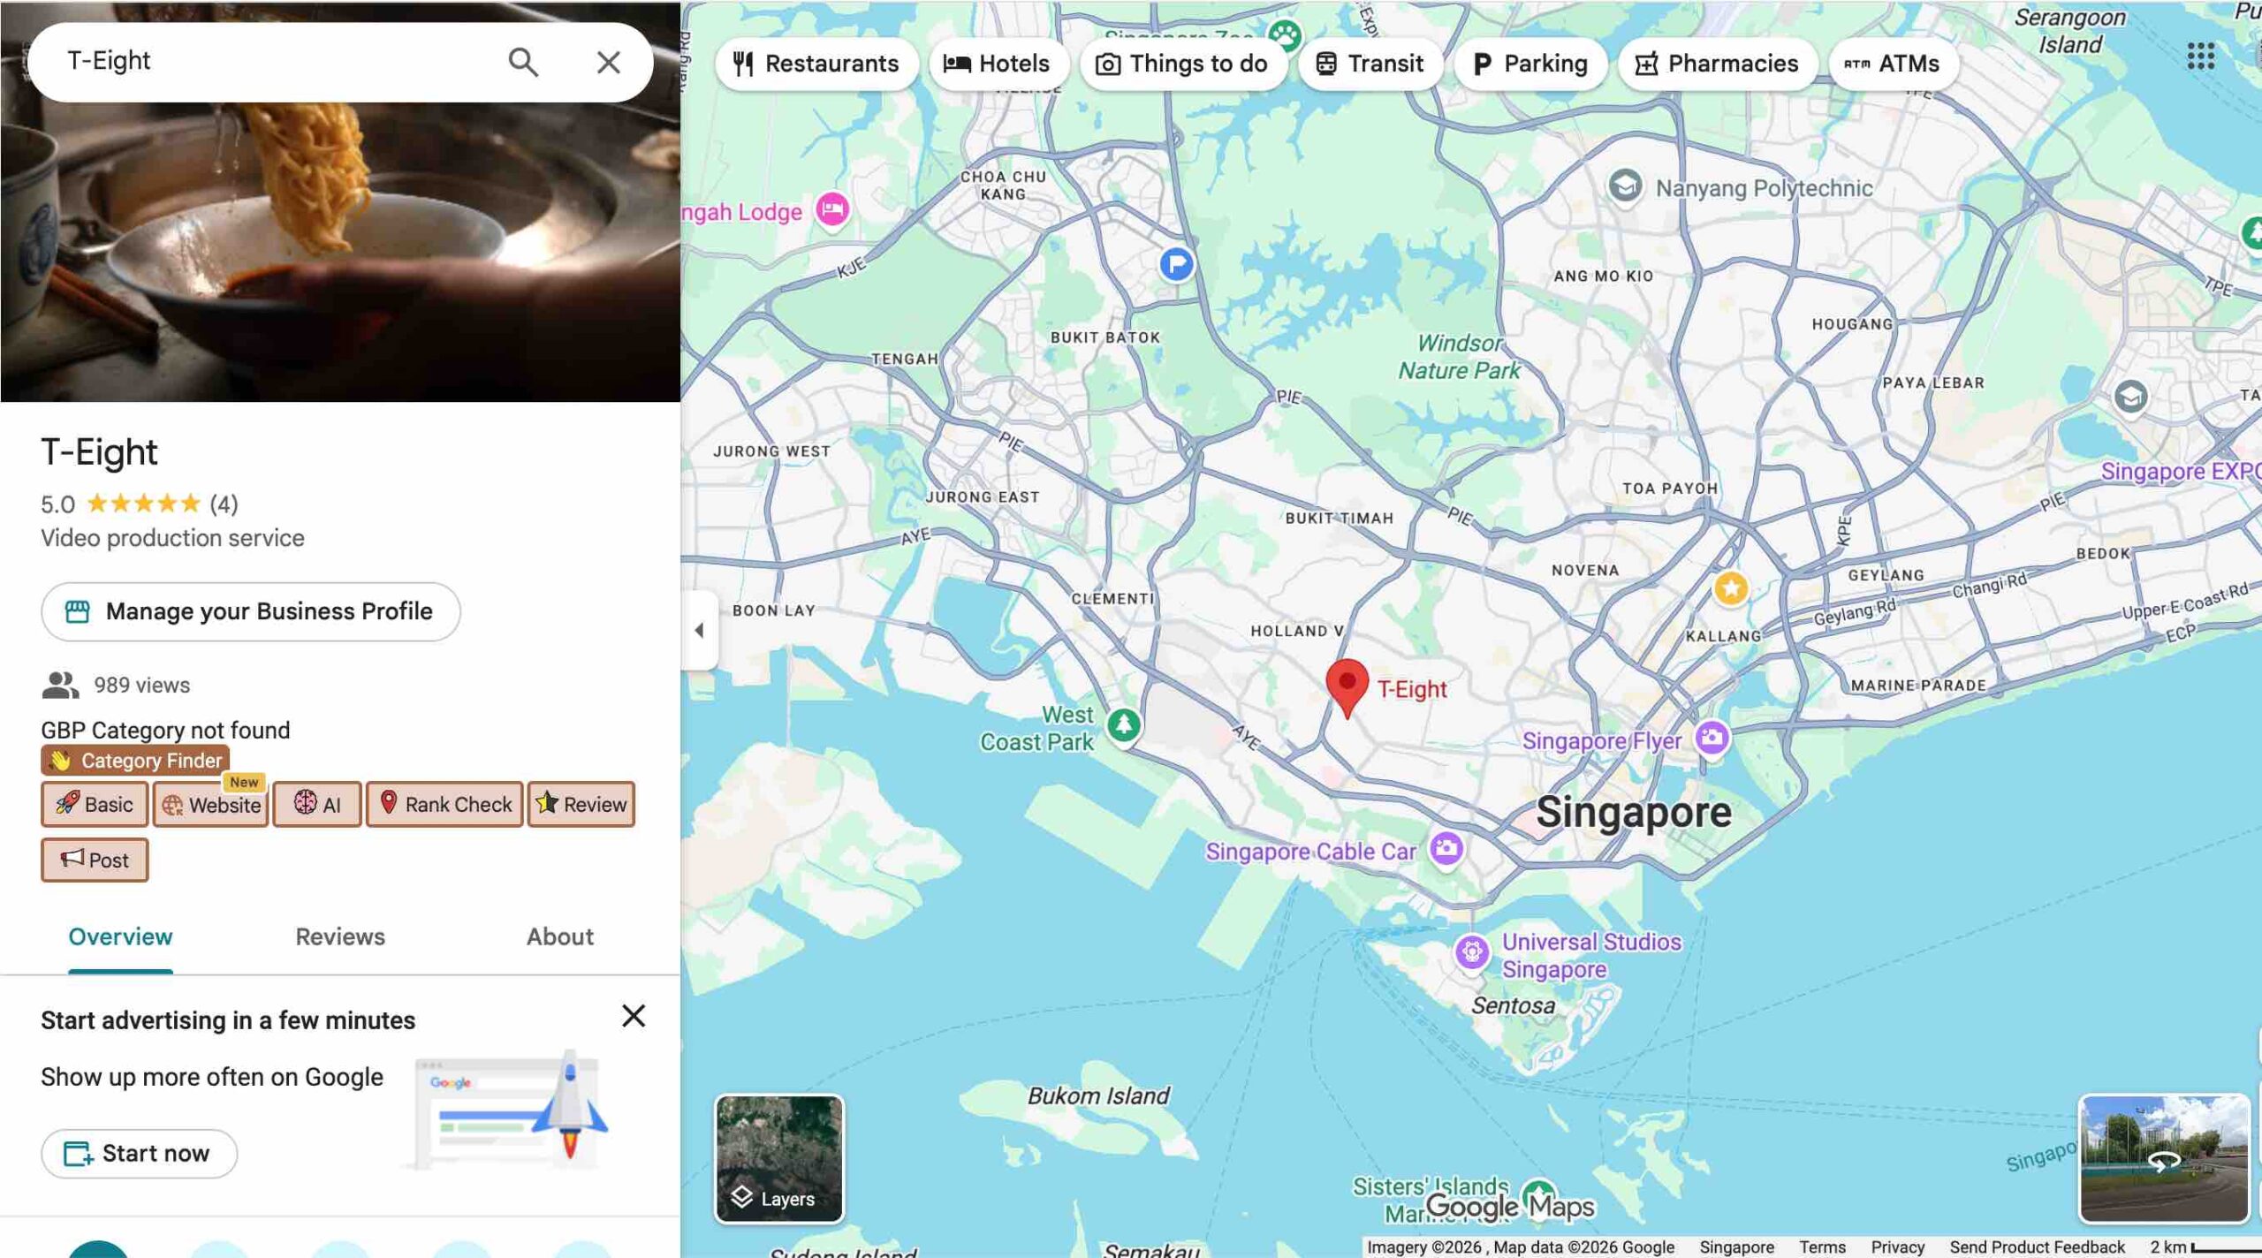Click the West Coast Park tree marker
This screenshot has width=2262, height=1258.
pyautogui.click(x=1123, y=726)
